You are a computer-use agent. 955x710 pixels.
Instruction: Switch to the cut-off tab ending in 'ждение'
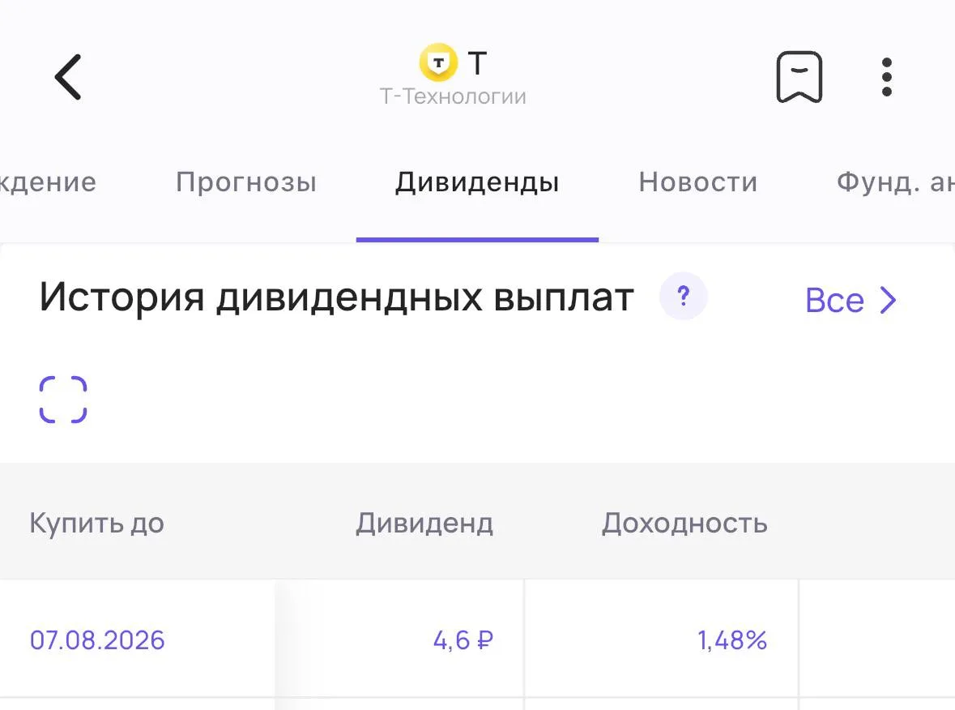coord(48,182)
